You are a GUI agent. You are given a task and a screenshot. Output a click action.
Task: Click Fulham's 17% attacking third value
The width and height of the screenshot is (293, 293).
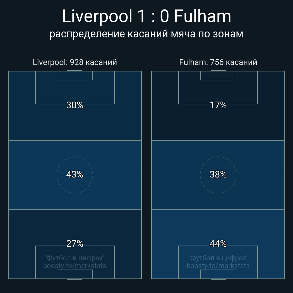coord(218,105)
